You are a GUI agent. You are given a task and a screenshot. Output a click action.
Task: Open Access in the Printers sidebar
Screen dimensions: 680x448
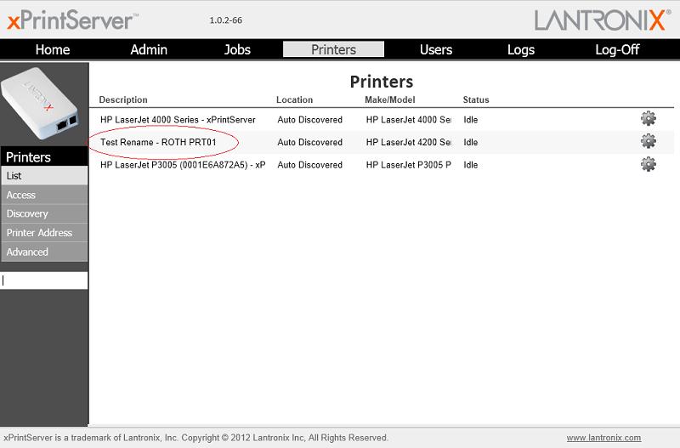44,195
